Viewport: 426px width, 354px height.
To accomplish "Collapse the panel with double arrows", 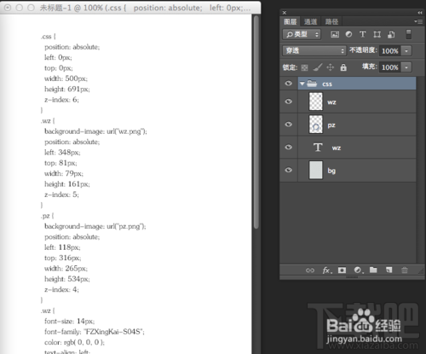I will 420,13.
